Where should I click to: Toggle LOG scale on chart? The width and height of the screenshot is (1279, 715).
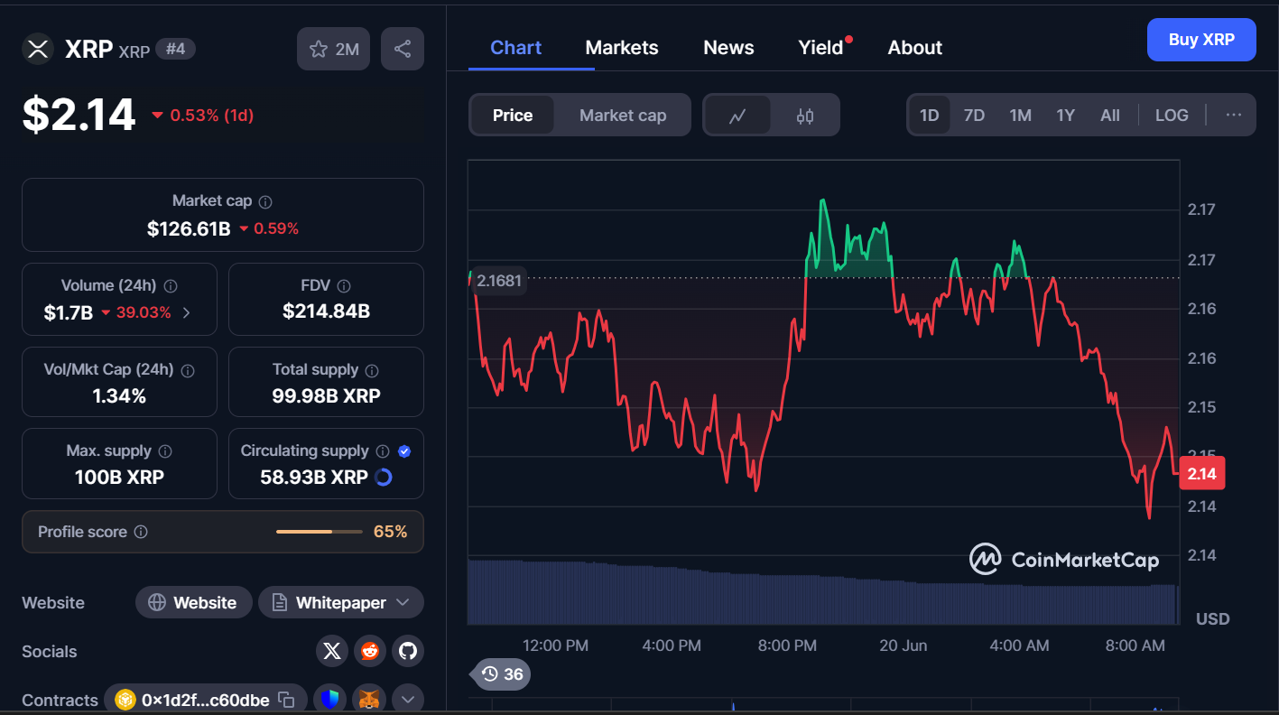[1172, 116]
